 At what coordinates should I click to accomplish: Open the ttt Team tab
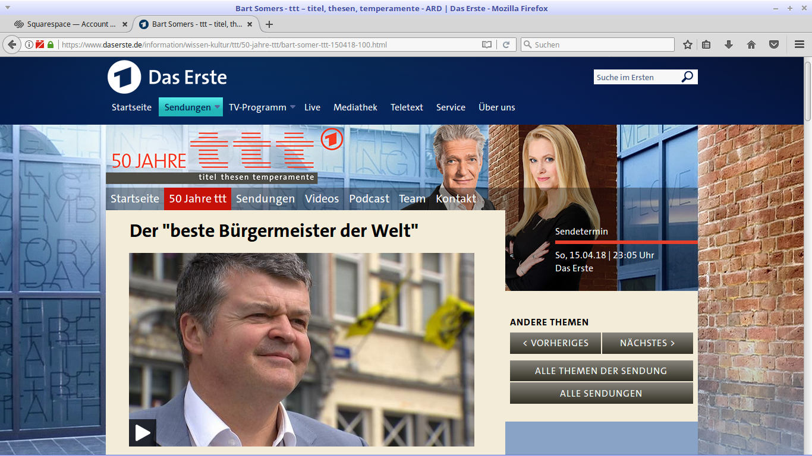[x=412, y=199]
